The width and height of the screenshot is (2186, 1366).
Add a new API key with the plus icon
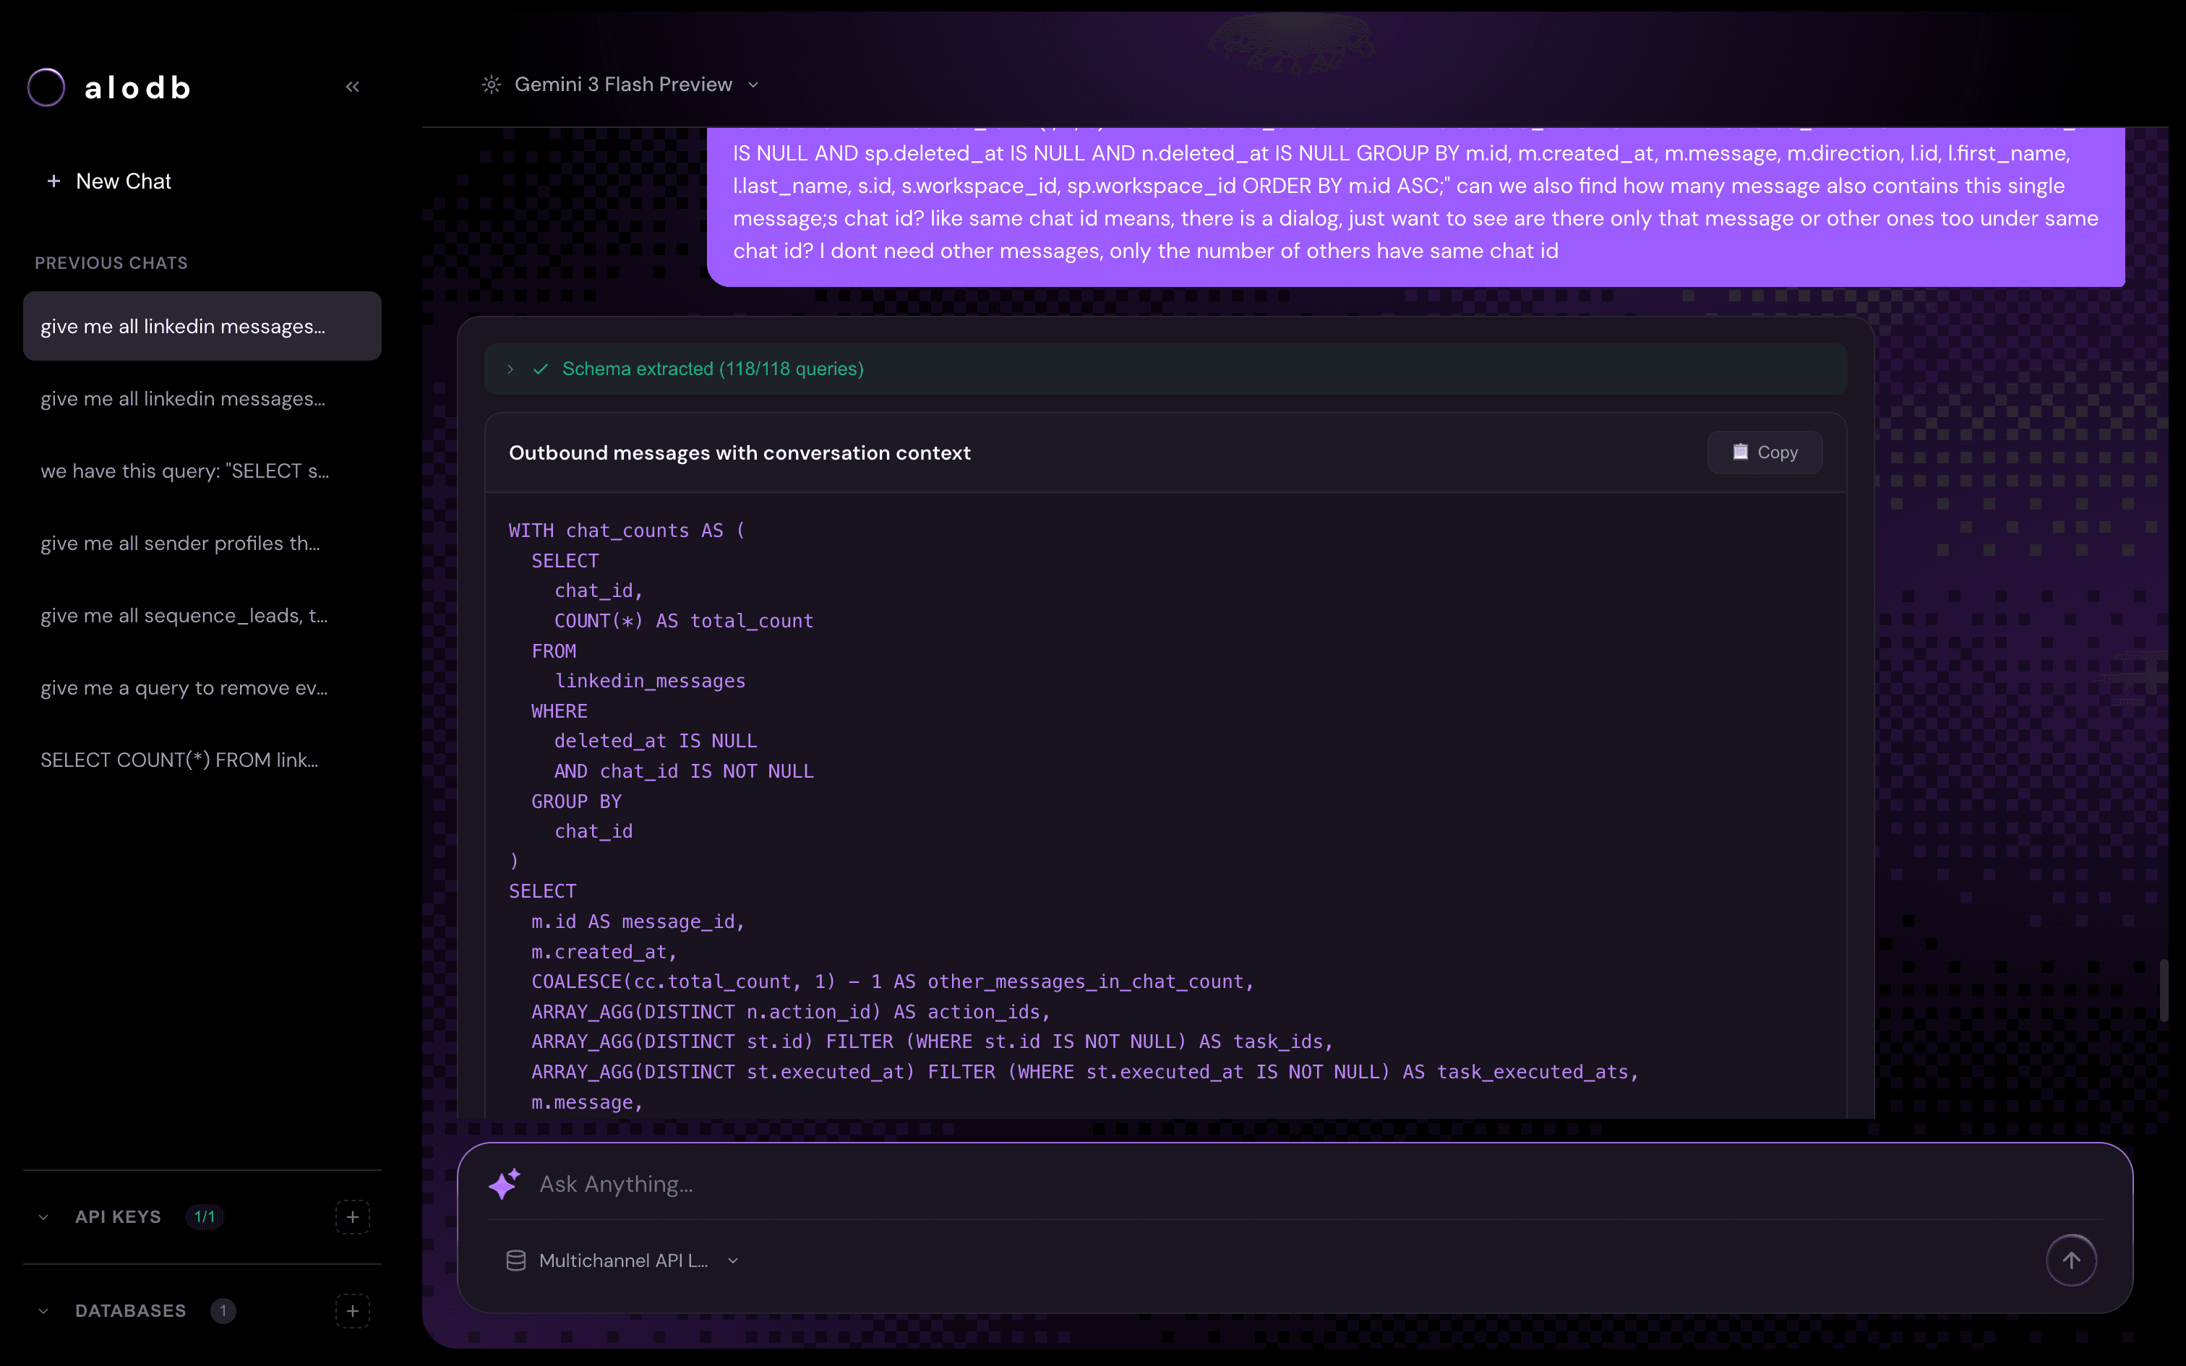[x=353, y=1216]
